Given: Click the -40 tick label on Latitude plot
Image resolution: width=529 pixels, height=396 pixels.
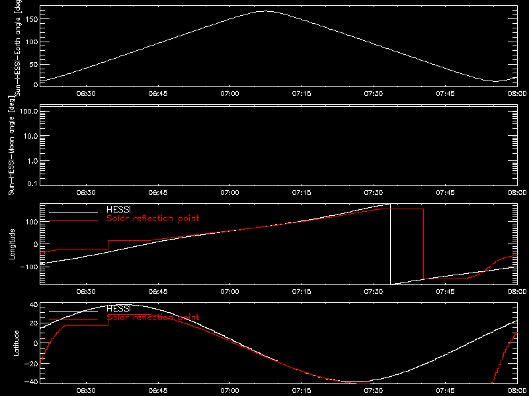Looking at the screenshot, I should tap(31, 383).
